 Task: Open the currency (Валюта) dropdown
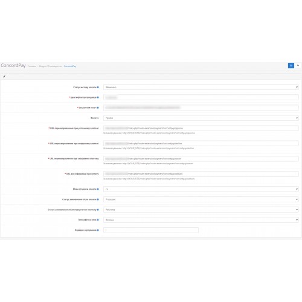pos(201,118)
